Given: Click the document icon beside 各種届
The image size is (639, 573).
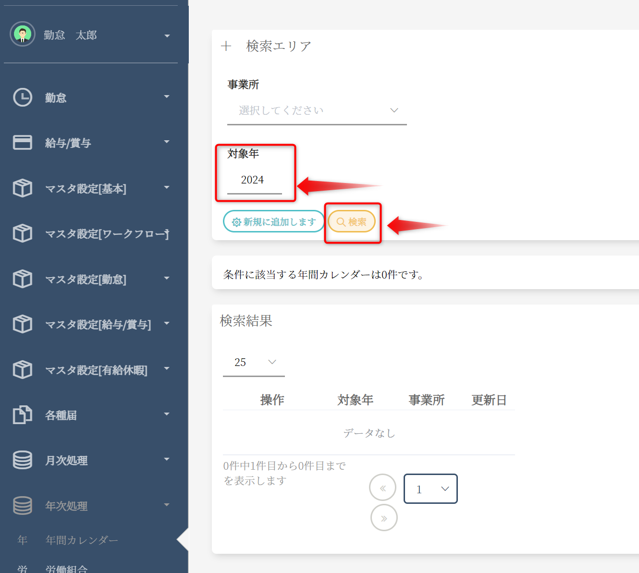Looking at the screenshot, I should pos(23,415).
